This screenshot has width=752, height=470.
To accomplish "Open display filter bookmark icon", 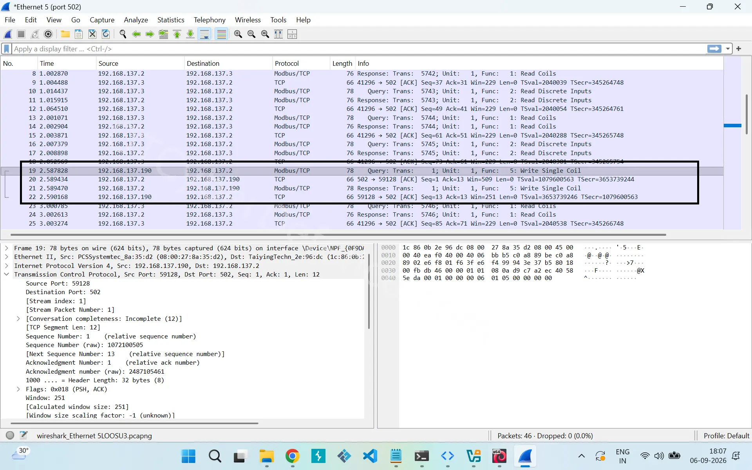I will coord(6,49).
